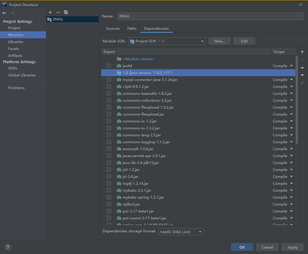Viewport: 308px width, 254px height.
Task: Open help with the question mark icon
Action: (8, 247)
